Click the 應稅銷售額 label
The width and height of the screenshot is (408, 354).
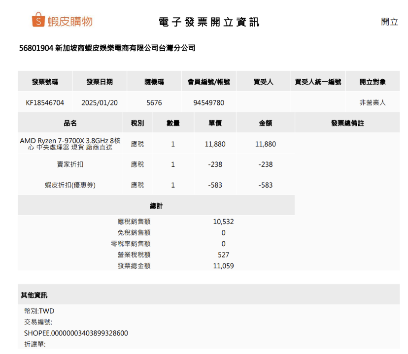point(134,222)
